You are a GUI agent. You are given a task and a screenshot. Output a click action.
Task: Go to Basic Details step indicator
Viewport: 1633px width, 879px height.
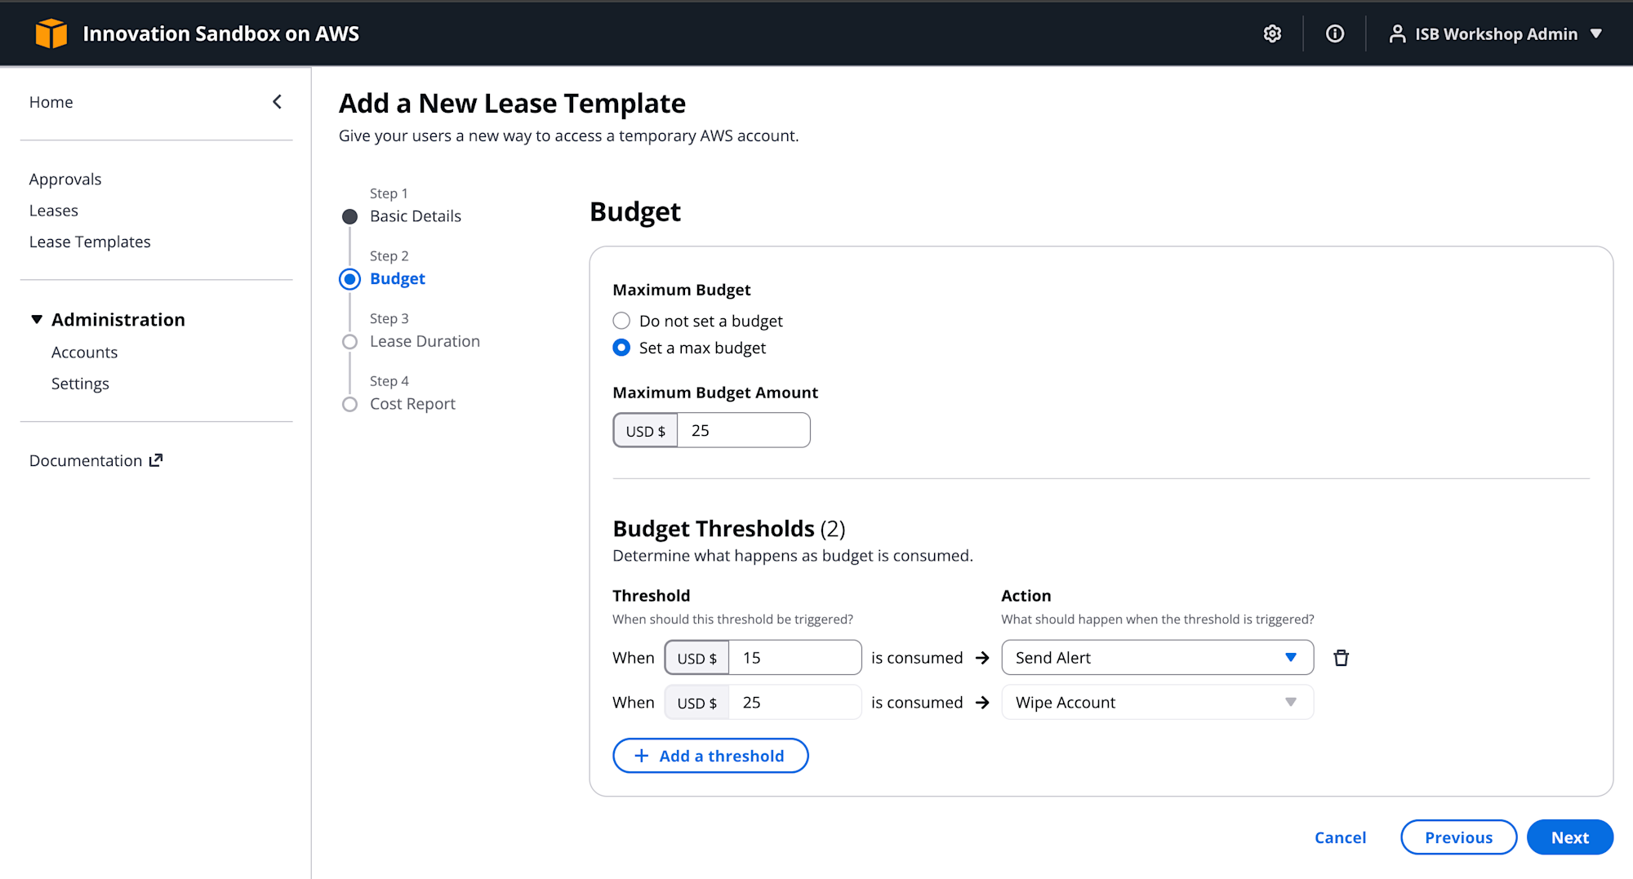coord(415,216)
